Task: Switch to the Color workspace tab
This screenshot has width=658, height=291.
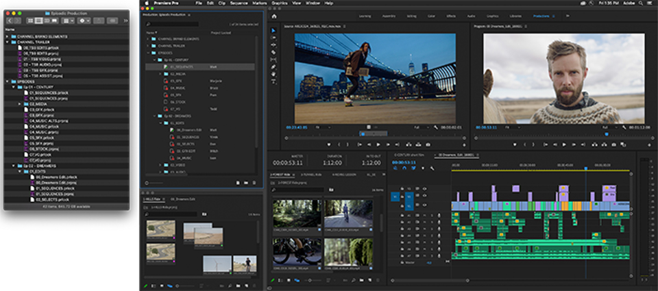Action: point(432,16)
